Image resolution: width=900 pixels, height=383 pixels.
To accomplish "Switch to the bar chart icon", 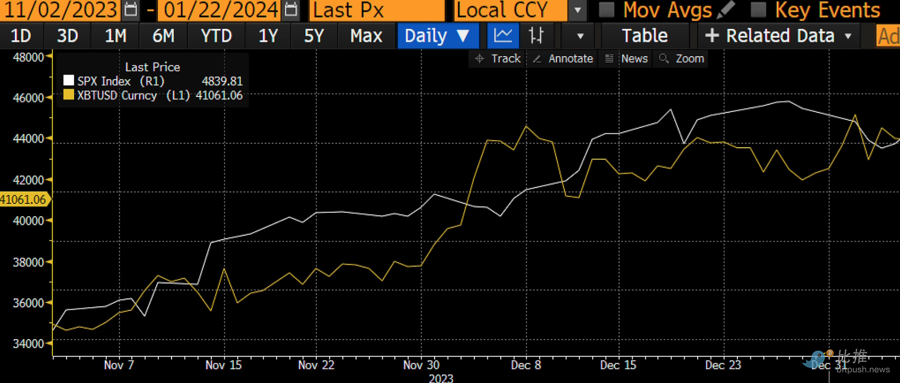I will point(536,36).
